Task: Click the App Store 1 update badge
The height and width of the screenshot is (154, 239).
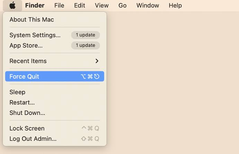Action: (x=86, y=45)
